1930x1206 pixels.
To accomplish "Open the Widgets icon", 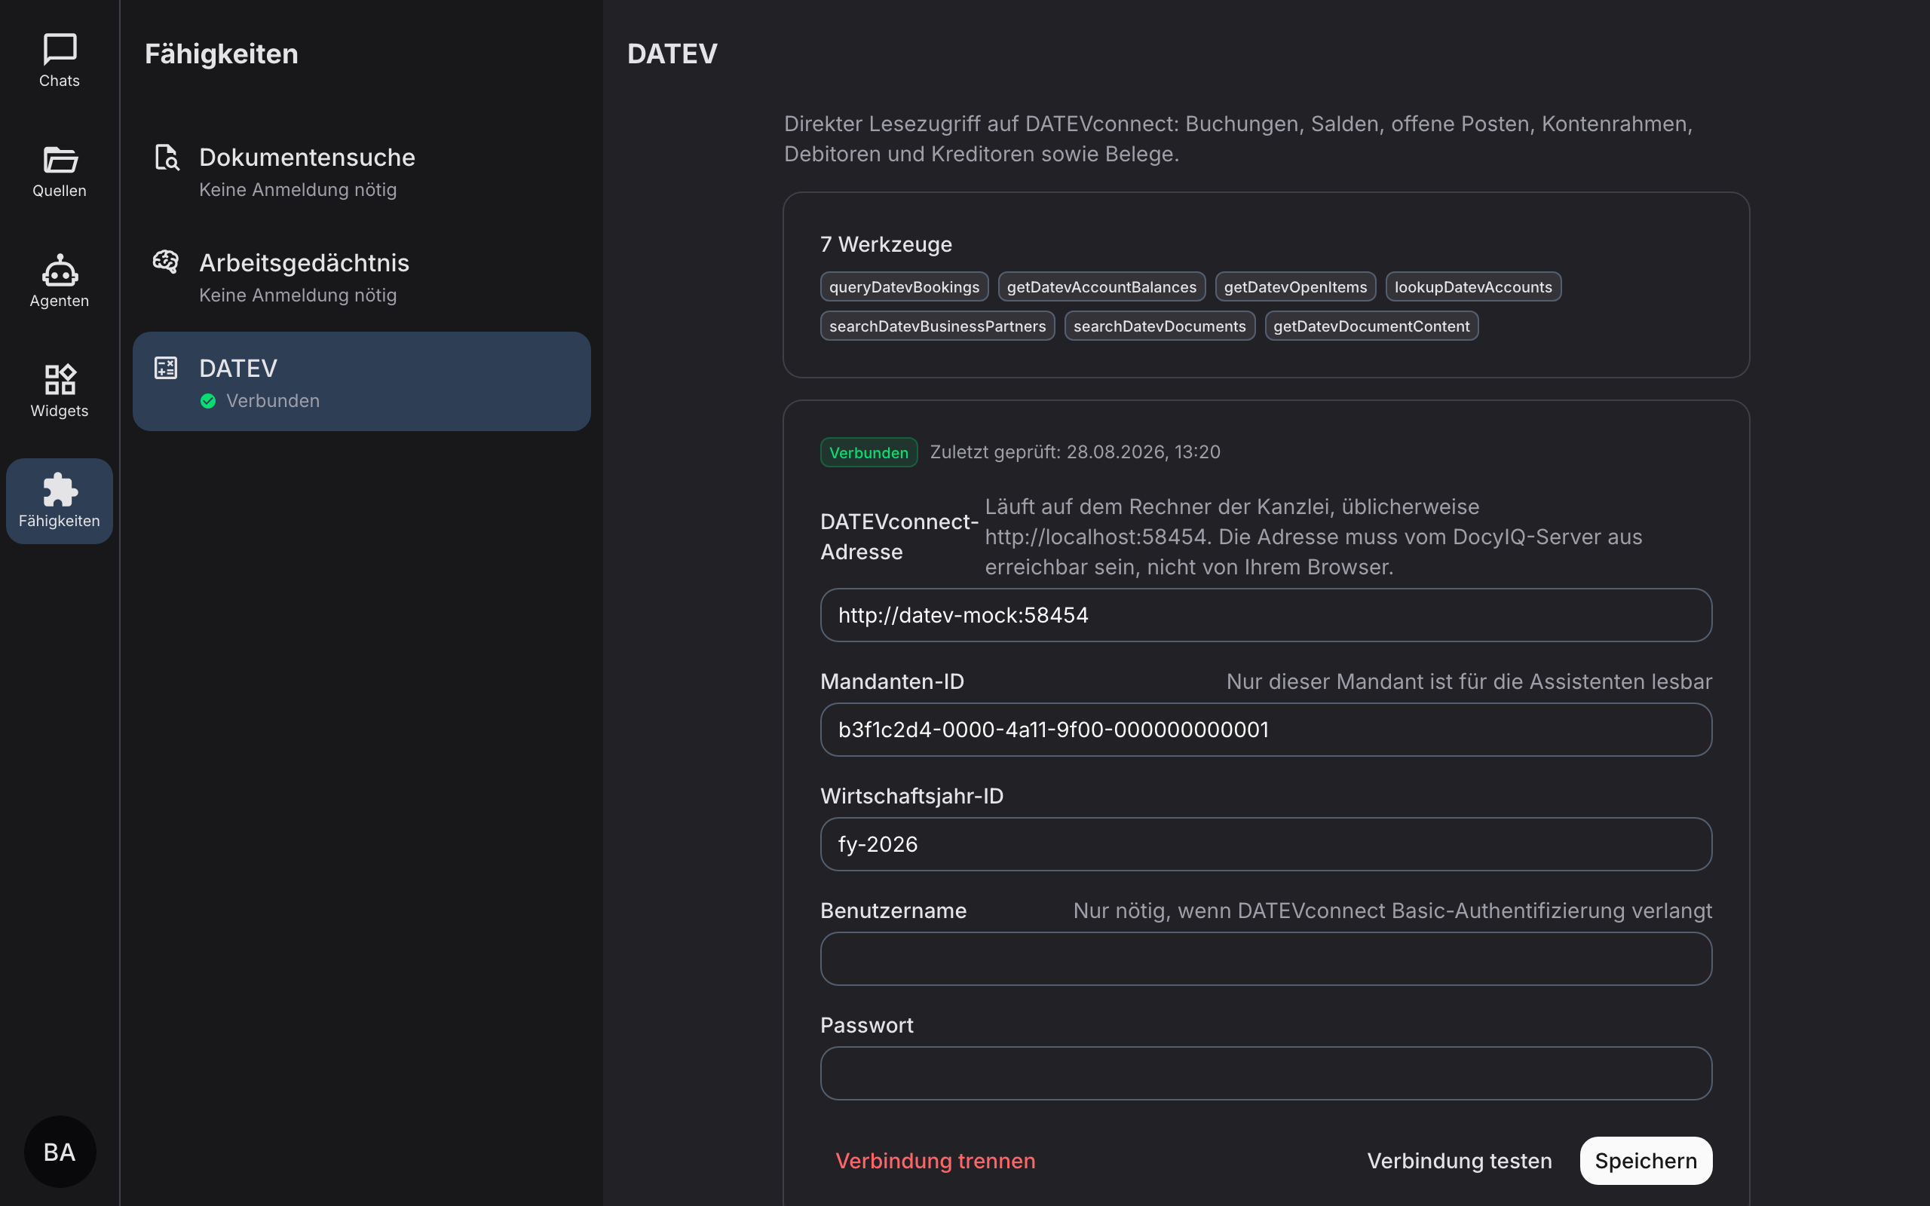I will pos(60,380).
